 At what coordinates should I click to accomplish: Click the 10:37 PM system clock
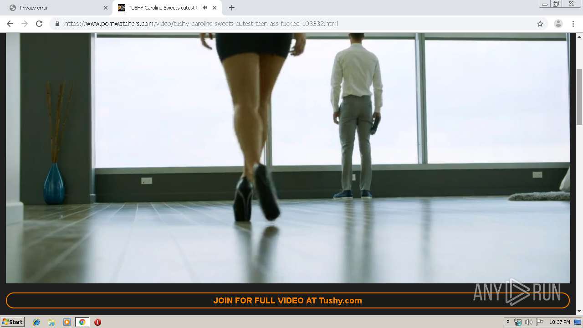click(560, 322)
